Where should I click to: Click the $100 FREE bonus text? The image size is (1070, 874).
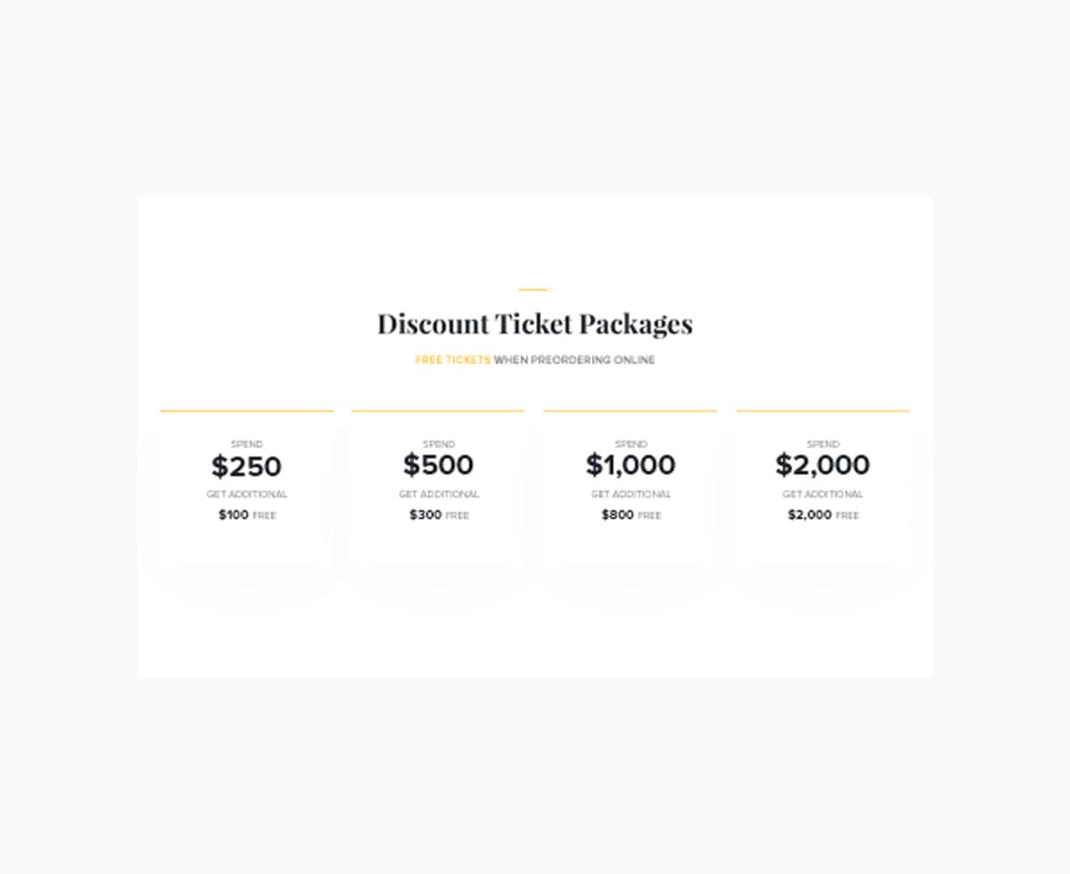[247, 515]
